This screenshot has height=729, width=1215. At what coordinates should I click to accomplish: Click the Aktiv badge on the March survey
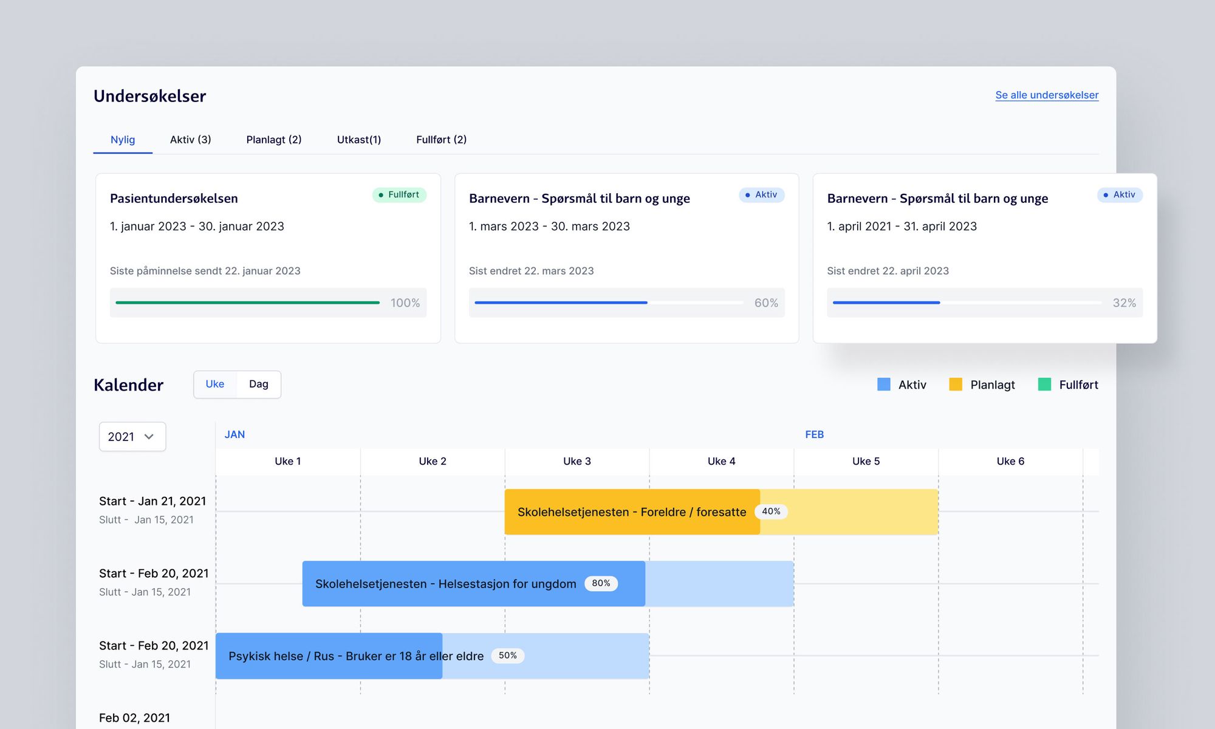click(x=761, y=195)
